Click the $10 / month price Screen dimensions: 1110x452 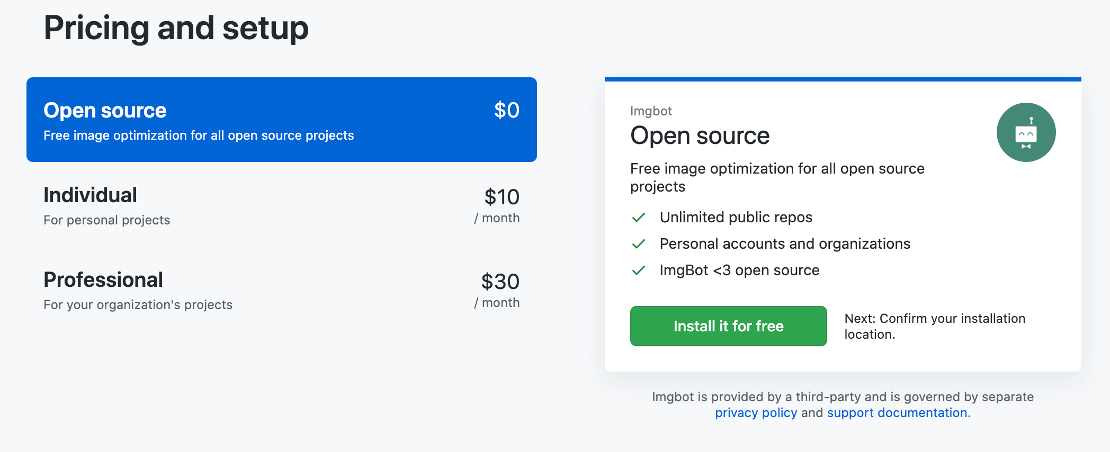(497, 206)
